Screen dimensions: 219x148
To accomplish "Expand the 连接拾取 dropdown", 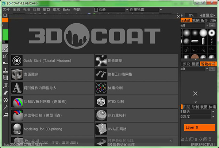I will click(x=161, y=10).
